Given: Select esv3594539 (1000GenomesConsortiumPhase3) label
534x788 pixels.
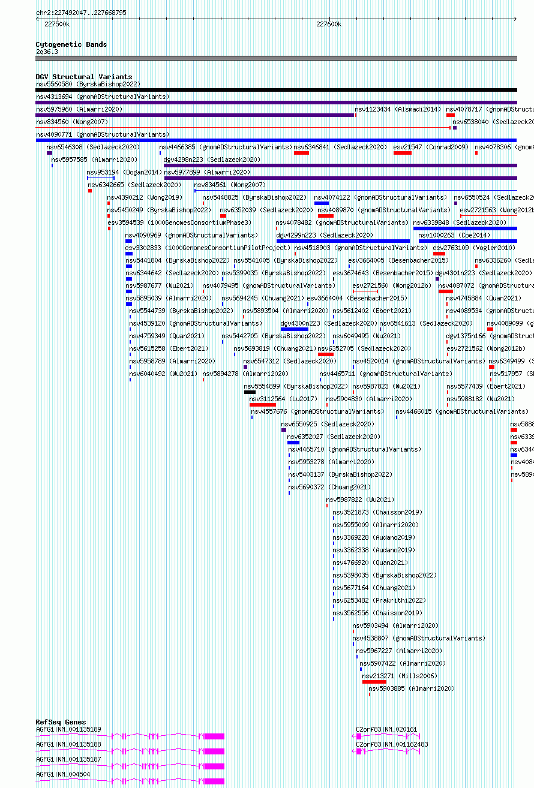Looking at the screenshot, I should [x=180, y=222].
